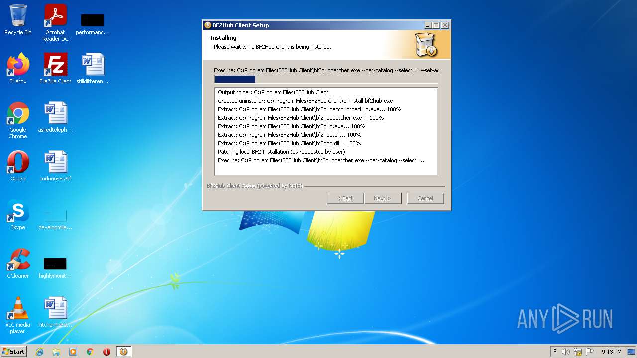Close the BF2Hub Client Setup window

(445, 25)
